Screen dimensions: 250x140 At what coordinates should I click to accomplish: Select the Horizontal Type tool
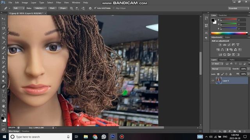(x=4, y=91)
